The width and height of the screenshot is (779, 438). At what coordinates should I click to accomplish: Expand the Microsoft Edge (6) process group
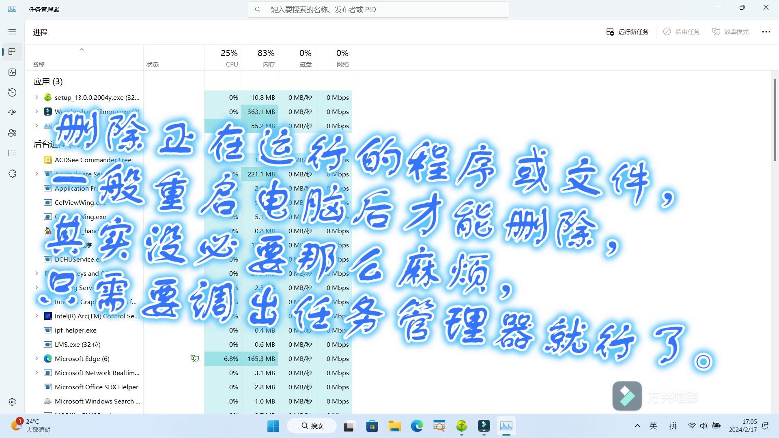coord(37,359)
